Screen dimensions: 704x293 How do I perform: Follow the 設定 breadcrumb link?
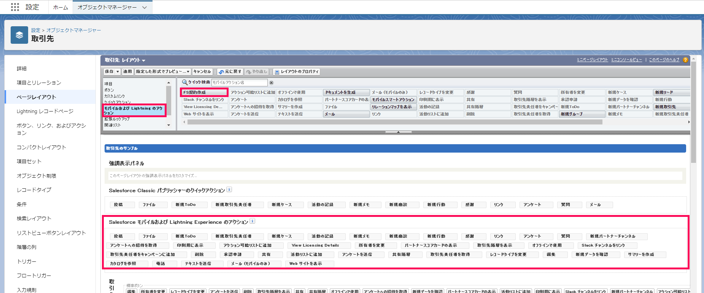click(36, 30)
